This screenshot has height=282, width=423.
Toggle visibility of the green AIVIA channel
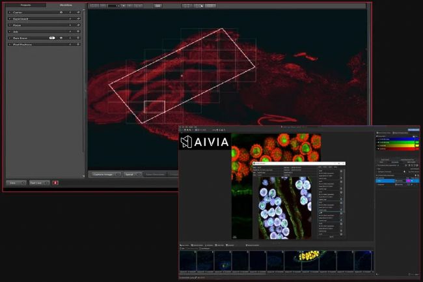(379, 142)
